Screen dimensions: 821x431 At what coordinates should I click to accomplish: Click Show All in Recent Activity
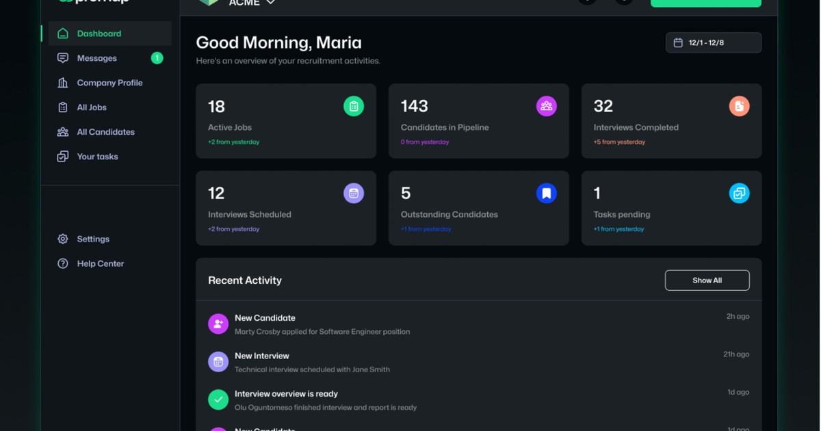click(707, 280)
